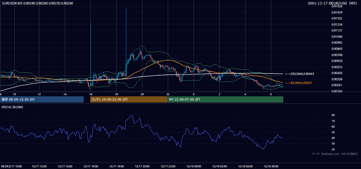Viewport: 361px width, 169px height.
Task: Click hour label 22 under price chart
Action: 168,94
